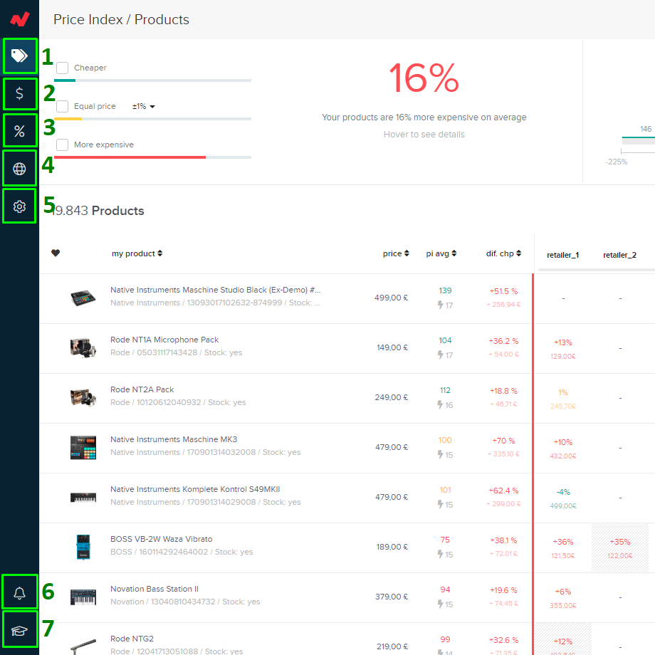Image resolution: width=655 pixels, height=655 pixels.
Task: Sort the table by pi avg column
Action: coord(441,253)
